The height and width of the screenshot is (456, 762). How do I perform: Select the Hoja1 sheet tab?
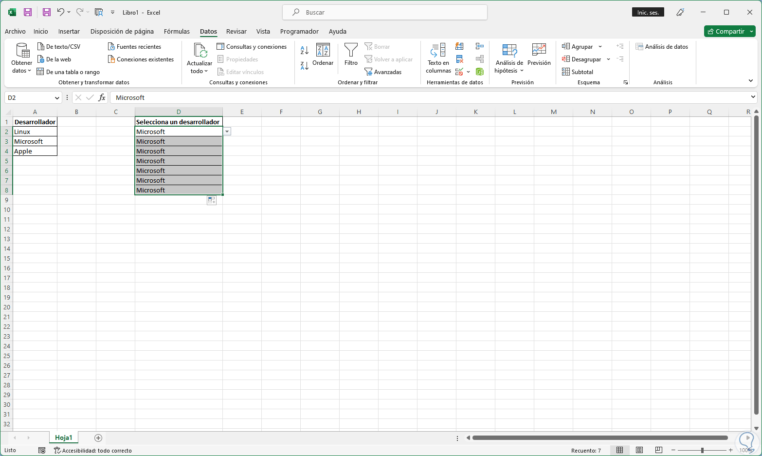point(64,437)
